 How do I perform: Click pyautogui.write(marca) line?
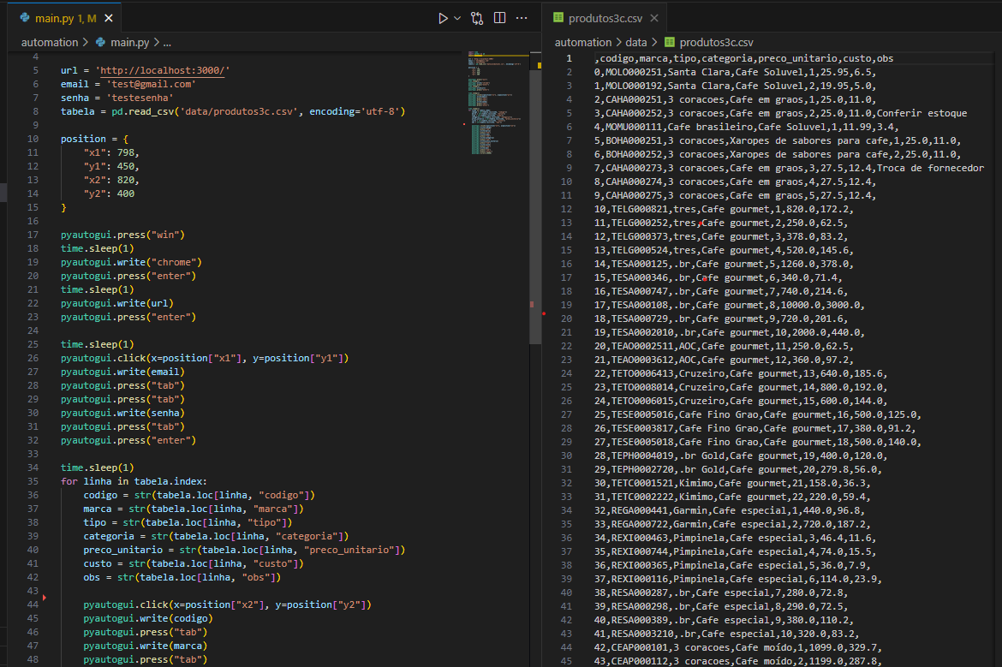pos(145,646)
